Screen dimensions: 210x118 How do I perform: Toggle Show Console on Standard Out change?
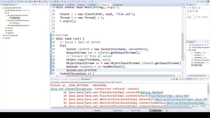188,79
